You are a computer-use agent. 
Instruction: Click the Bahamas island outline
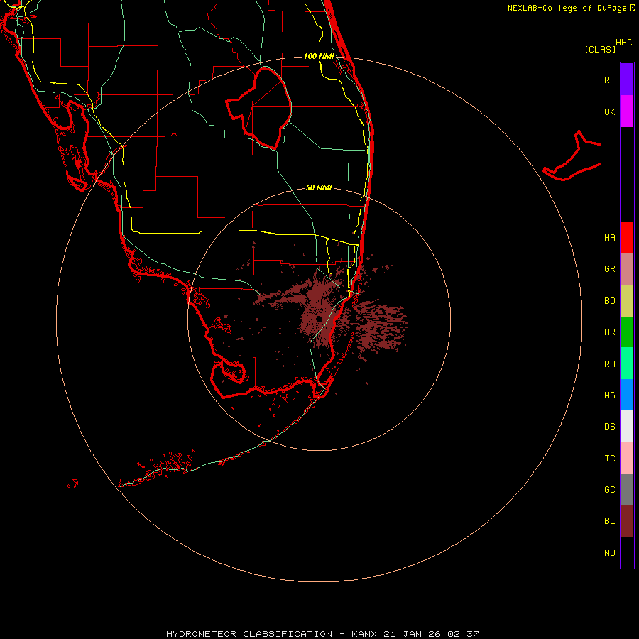click(x=572, y=156)
